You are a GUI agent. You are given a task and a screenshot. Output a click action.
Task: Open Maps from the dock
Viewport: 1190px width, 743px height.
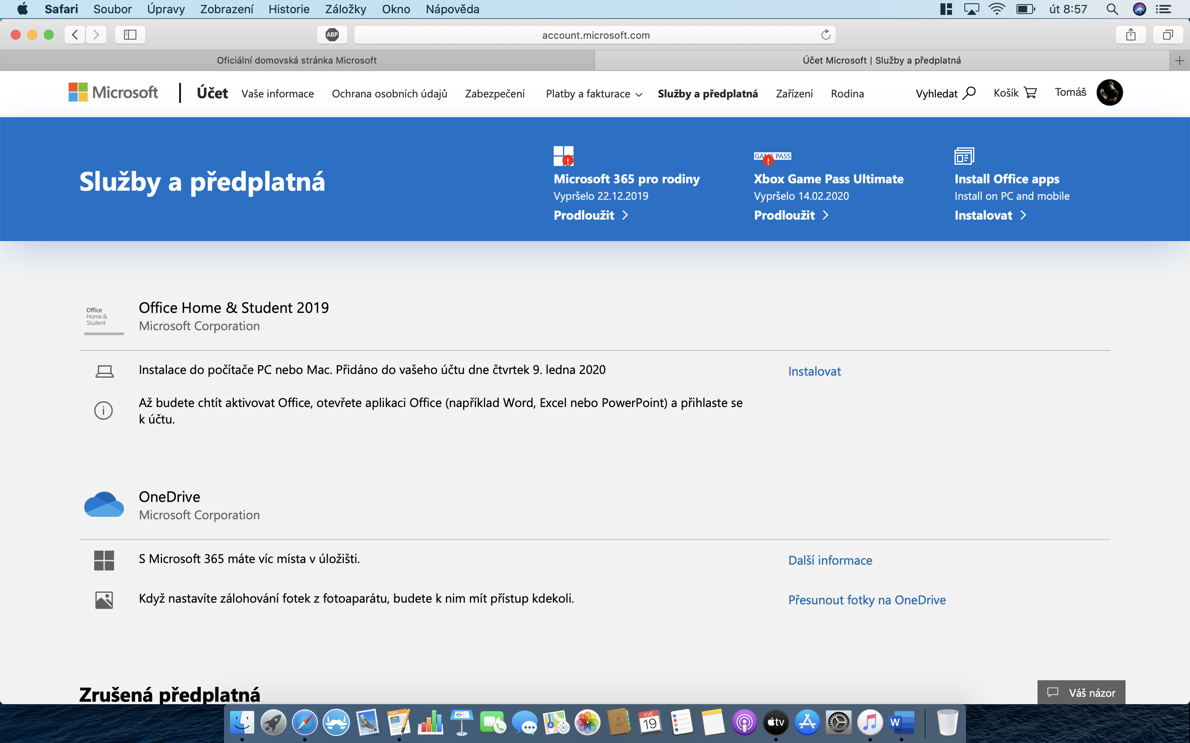coord(556,722)
